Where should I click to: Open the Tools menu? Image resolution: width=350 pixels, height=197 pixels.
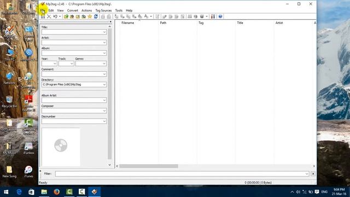tap(119, 10)
